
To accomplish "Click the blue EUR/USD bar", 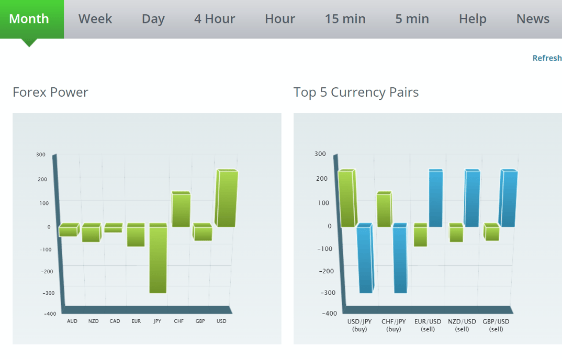I will click(435, 199).
